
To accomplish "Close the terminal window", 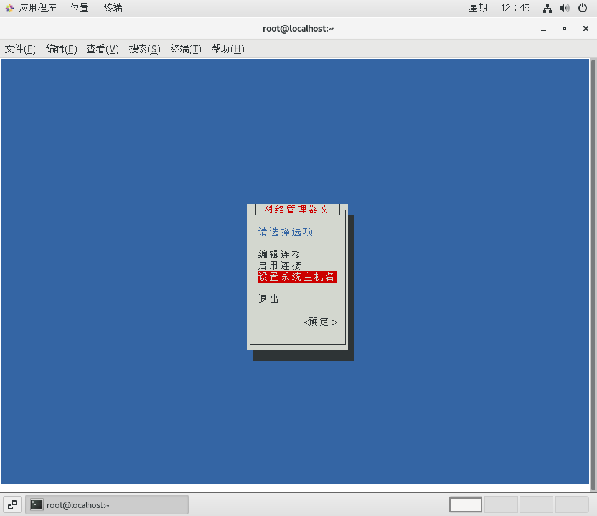I will [x=586, y=29].
